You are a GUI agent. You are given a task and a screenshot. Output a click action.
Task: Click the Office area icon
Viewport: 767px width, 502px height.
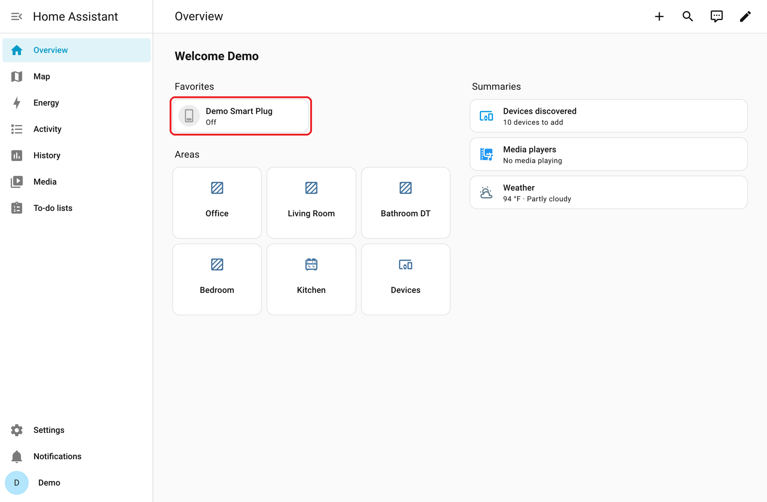click(x=217, y=188)
